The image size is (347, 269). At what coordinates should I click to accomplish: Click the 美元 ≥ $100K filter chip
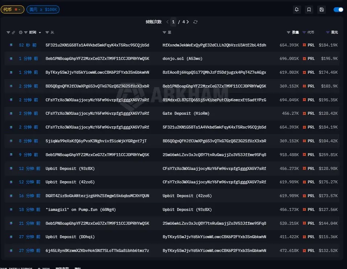click(43, 9)
